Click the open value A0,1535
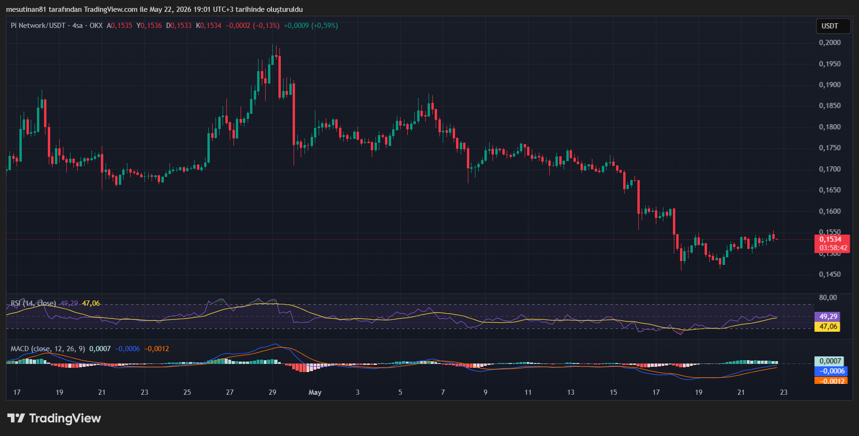Viewport: 859px width, 436px height. [119, 26]
